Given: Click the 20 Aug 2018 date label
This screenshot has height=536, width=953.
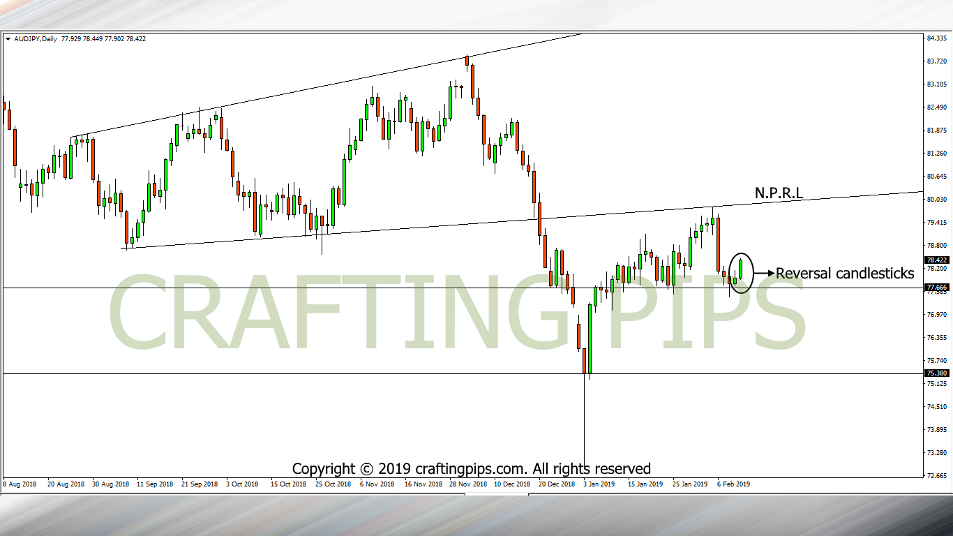Looking at the screenshot, I should [x=66, y=484].
